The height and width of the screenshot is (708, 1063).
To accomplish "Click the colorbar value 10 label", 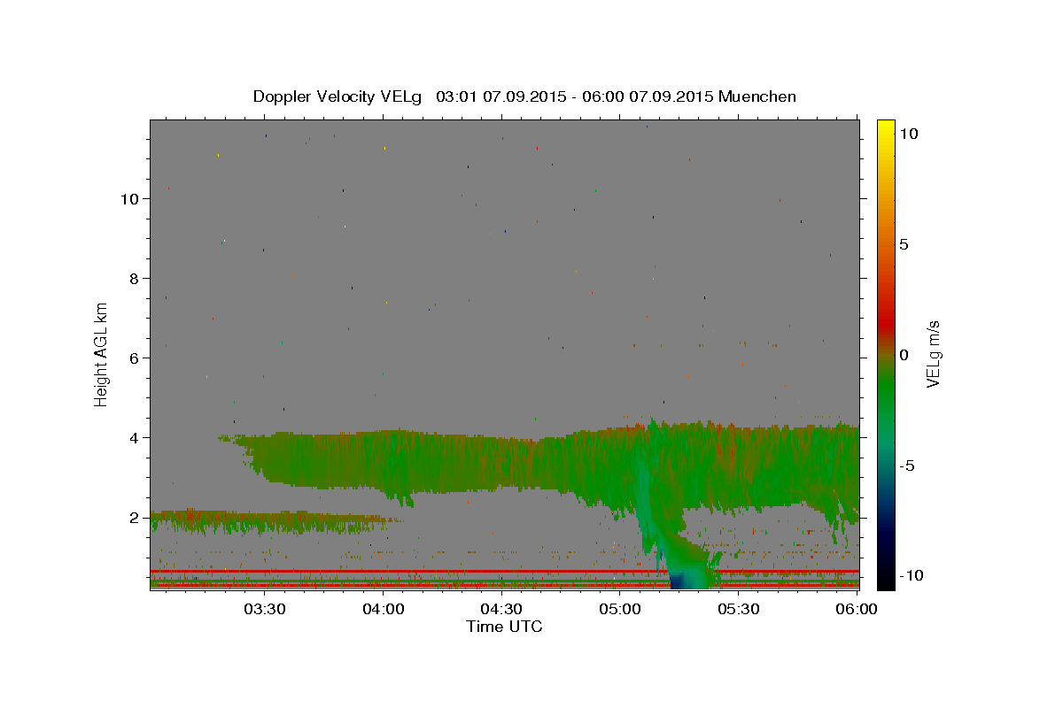I will point(909,133).
